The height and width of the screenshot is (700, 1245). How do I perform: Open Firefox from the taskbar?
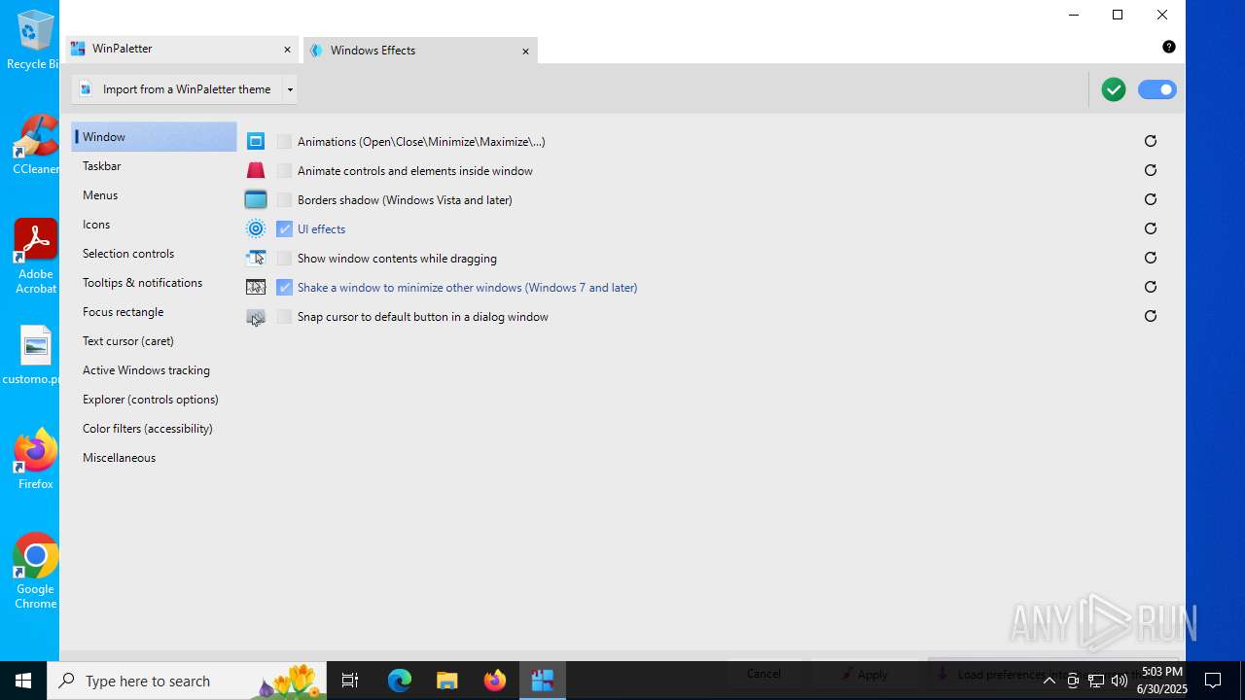[495, 681]
